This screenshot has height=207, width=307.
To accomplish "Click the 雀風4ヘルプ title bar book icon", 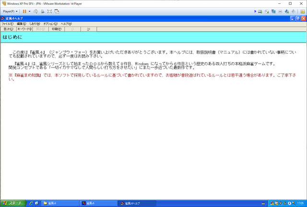I will (2, 19).
